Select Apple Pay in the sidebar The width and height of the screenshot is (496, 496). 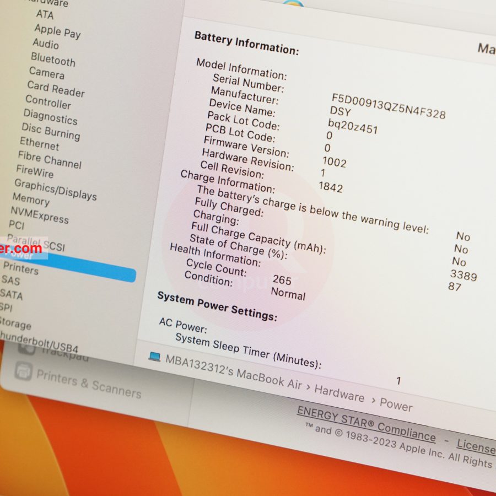click(57, 31)
